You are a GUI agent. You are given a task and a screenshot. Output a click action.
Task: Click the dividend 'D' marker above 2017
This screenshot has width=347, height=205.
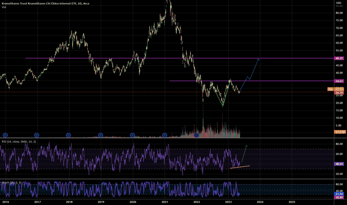pyautogui.click(x=37, y=135)
